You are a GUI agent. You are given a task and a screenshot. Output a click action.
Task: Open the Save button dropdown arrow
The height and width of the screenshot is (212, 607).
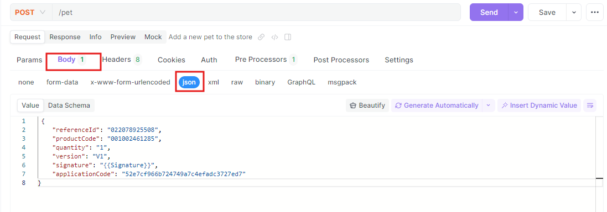(x=574, y=12)
